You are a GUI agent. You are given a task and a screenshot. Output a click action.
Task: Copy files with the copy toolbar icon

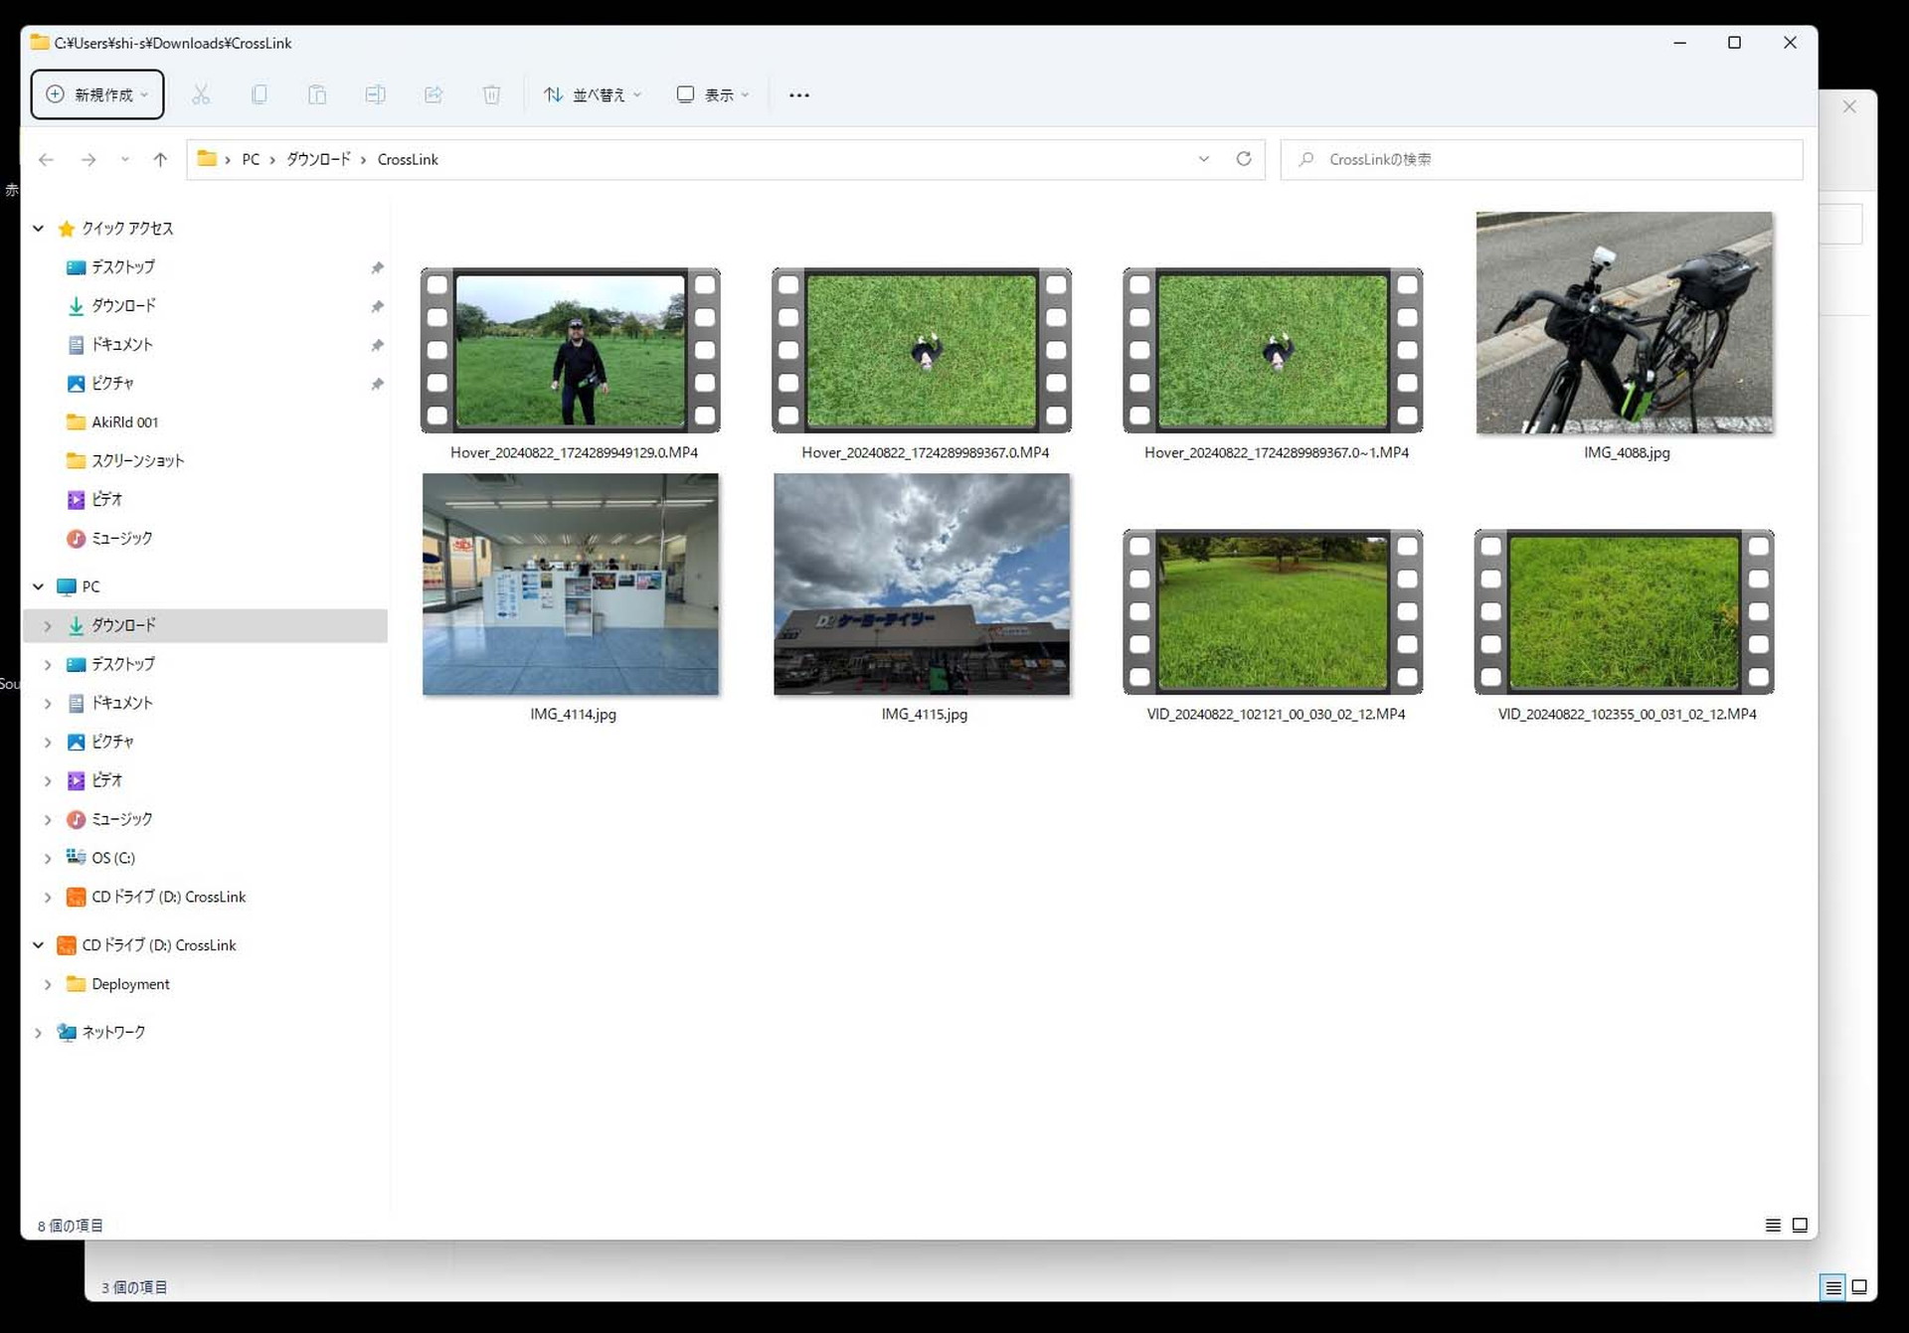click(x=260, y=94)
